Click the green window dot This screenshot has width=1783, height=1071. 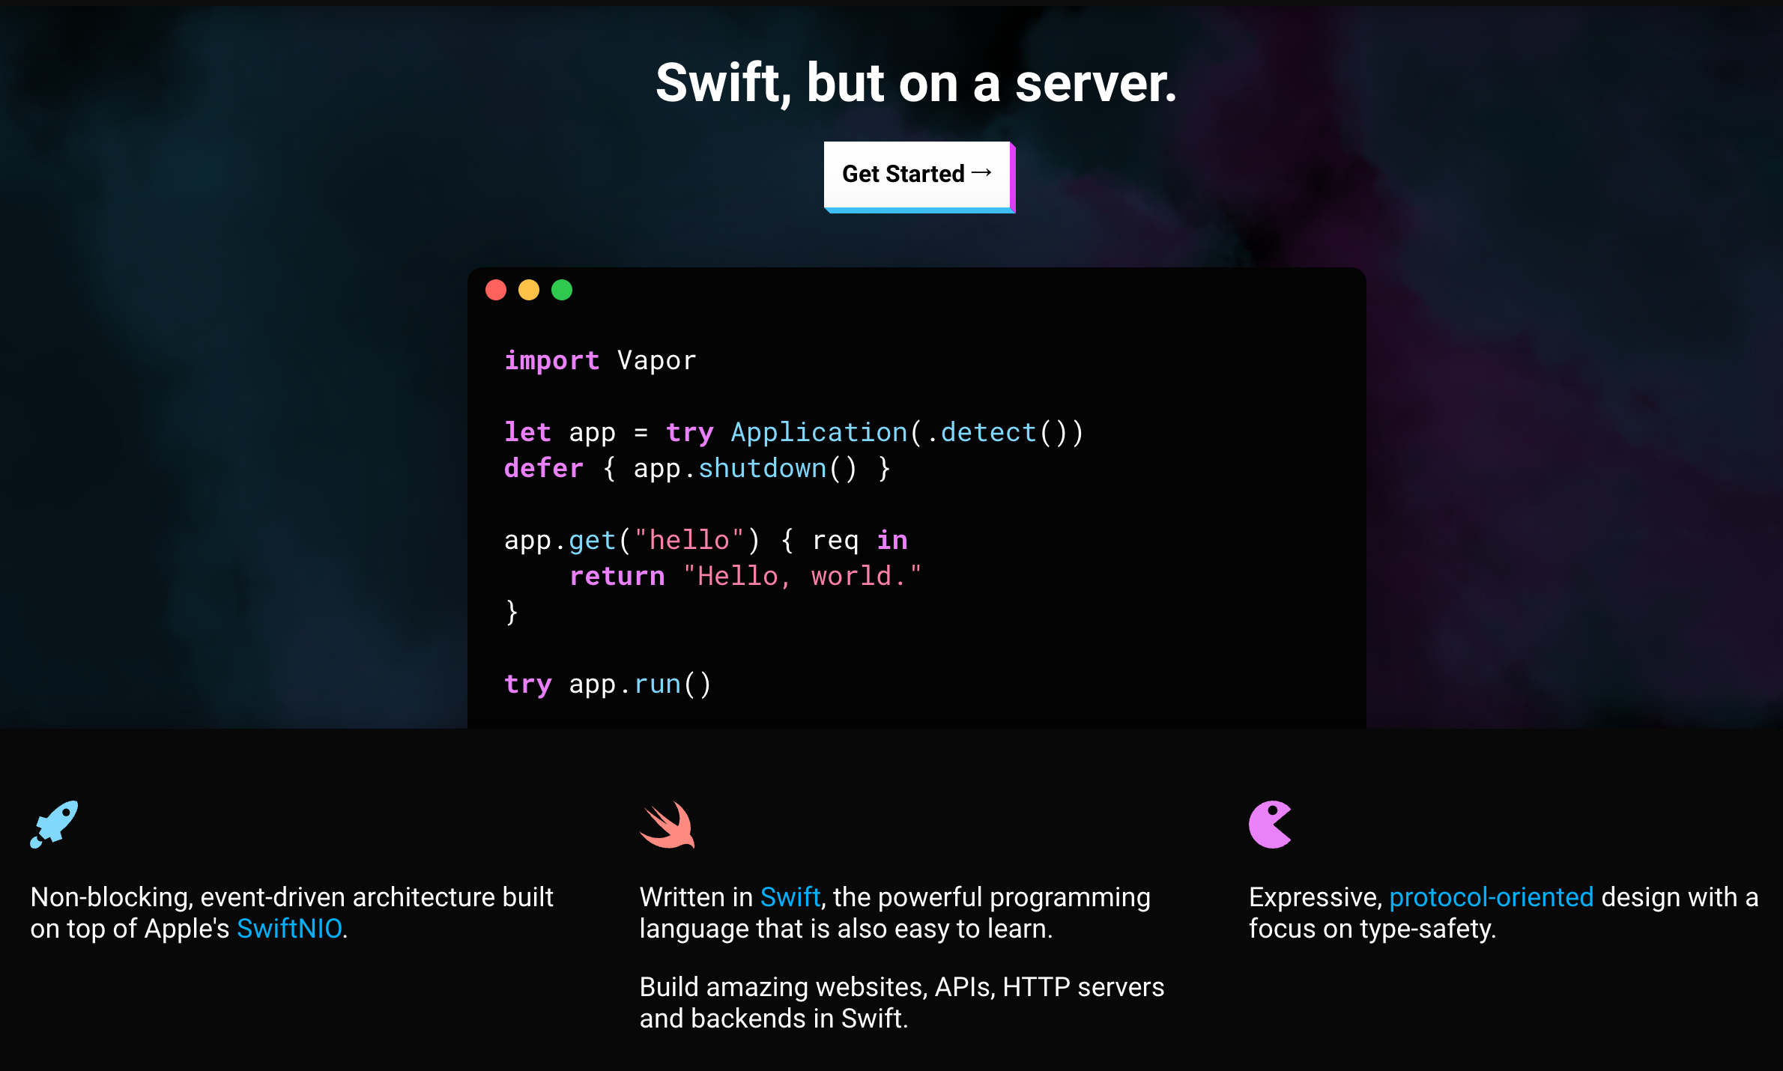(562, 290)
